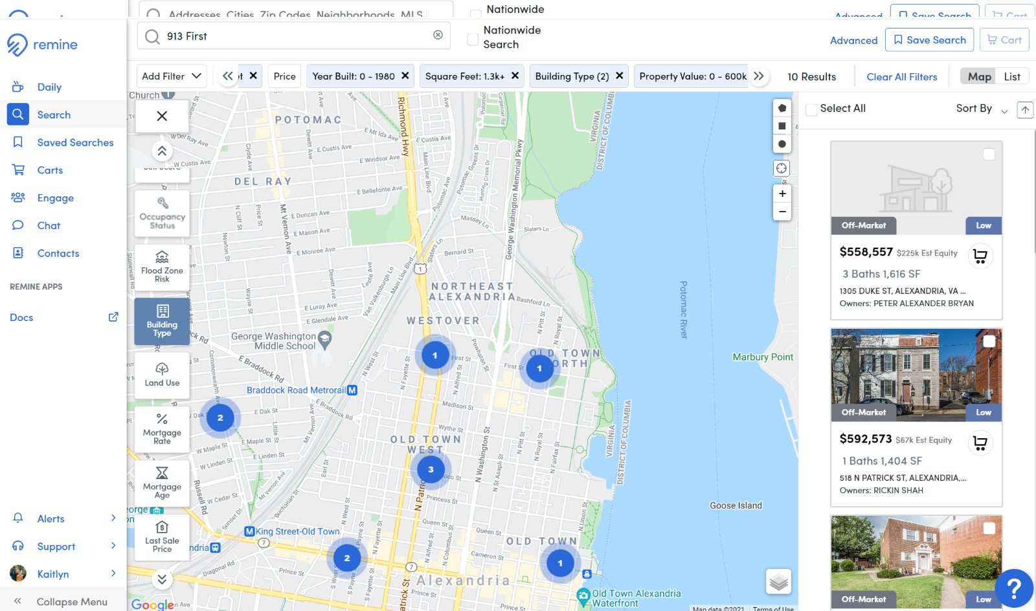Click the cluster of 2 near E Oak St
1036x611 pixels.
pyautogui.click(x=220, y=417)
